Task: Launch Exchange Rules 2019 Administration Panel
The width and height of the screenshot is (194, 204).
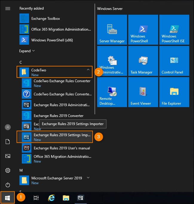Action: point(57,105)
